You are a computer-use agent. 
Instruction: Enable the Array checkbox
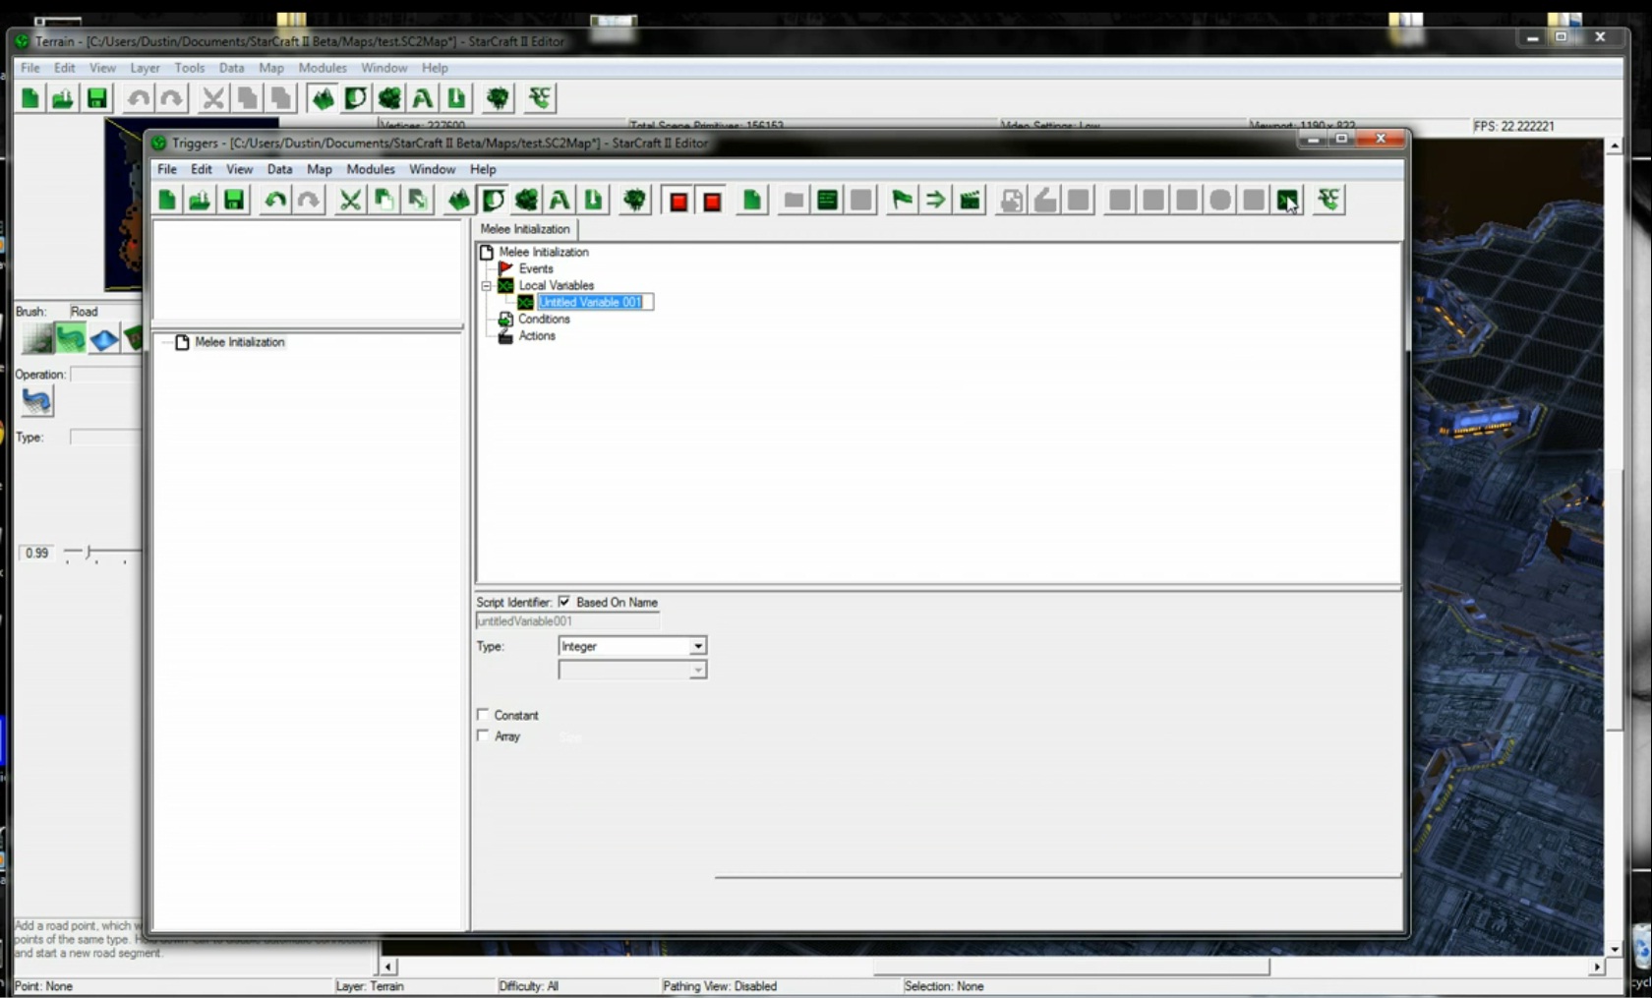[483, 735]
